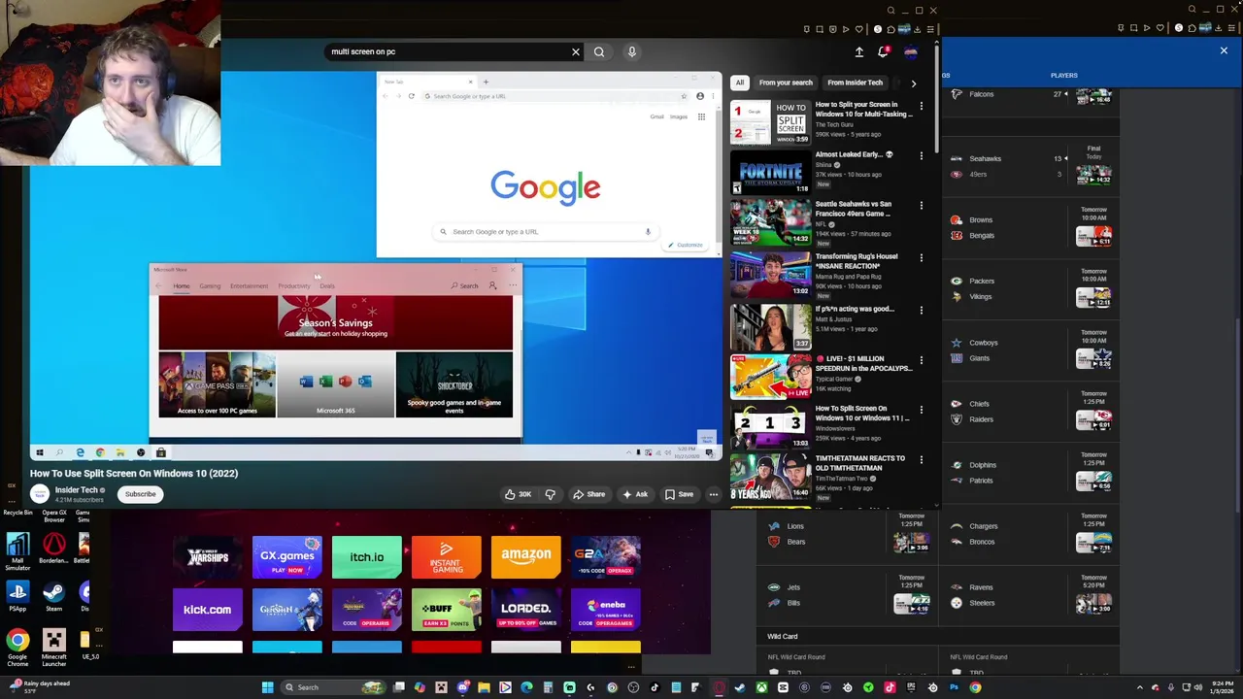The image size is (1243, 699).
Task: Open options menu for 'Transforming Rug's House' video
Action: pyautogui.click(x=922, y=257)
